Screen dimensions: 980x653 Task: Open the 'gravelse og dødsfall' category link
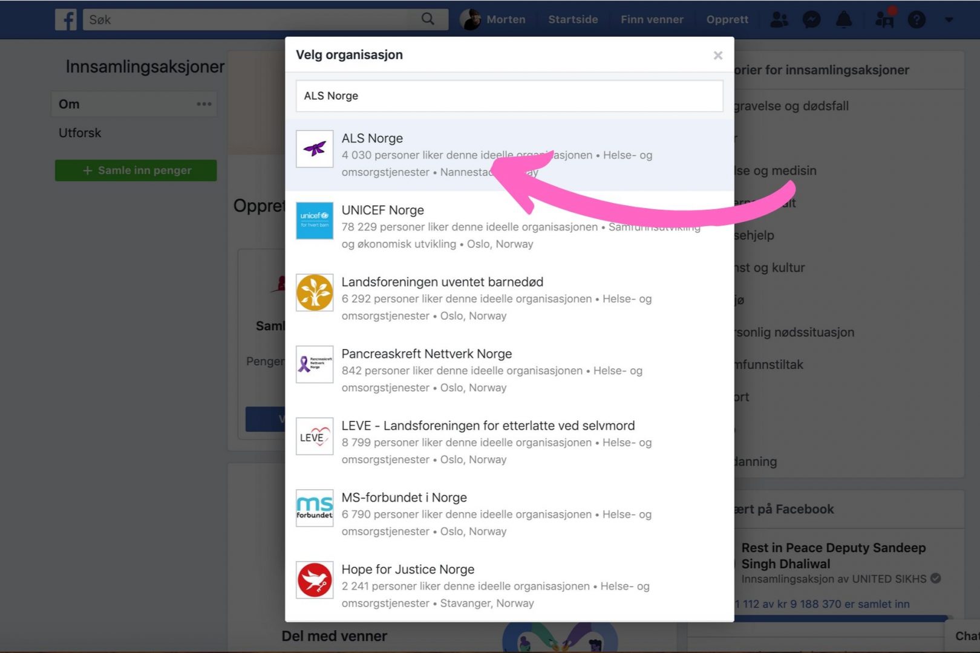click(791, 106)
